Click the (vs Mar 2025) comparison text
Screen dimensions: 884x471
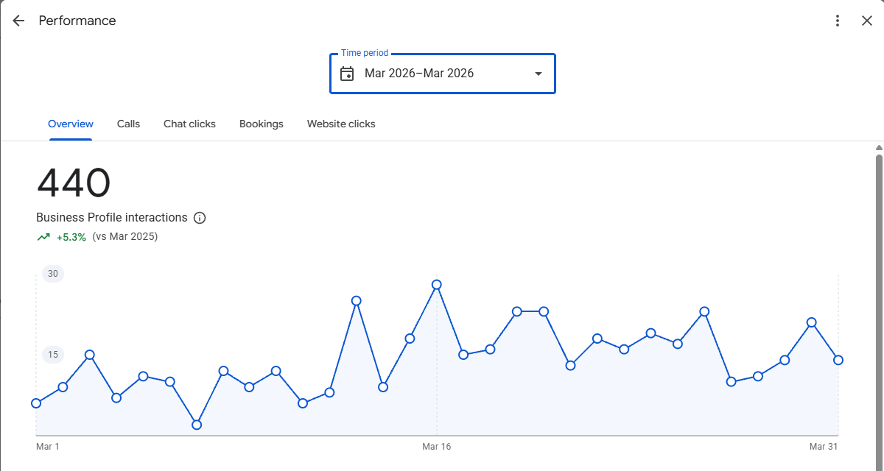(x=125, y=237)
